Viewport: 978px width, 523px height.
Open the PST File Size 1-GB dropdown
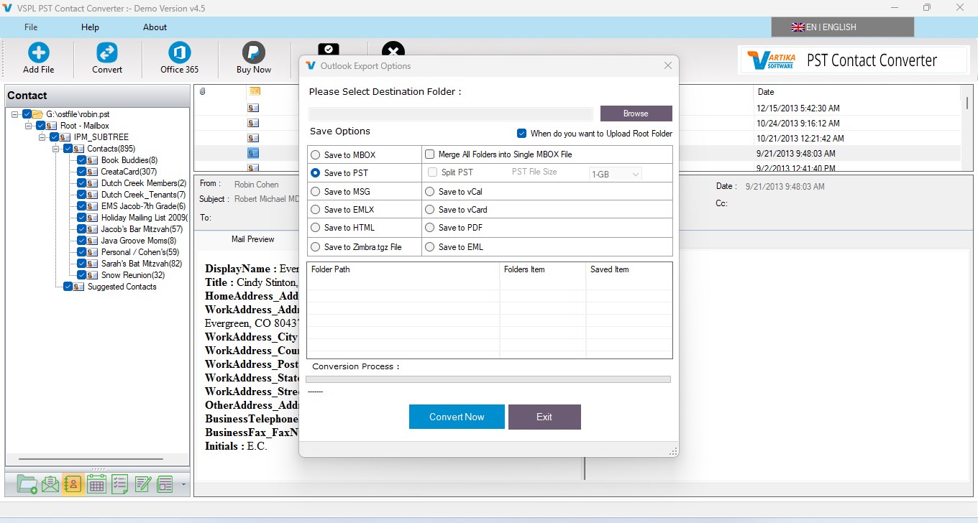(x=615, y=174)
